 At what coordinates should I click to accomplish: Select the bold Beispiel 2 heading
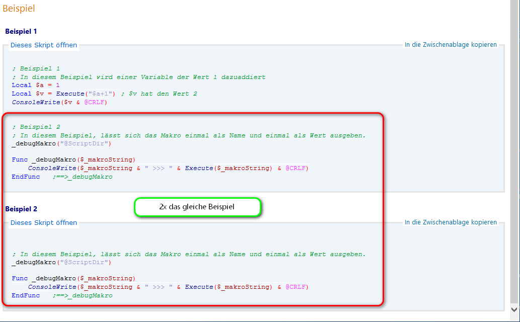21,209
